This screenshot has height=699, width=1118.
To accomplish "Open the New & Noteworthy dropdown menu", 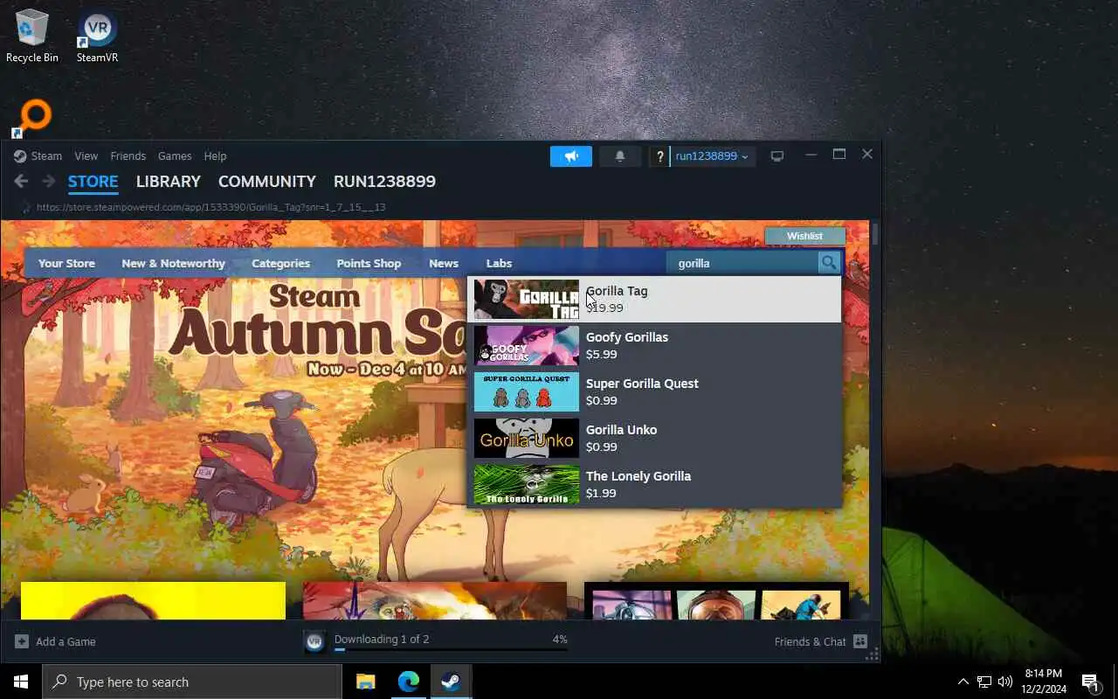I will (173, 263).
